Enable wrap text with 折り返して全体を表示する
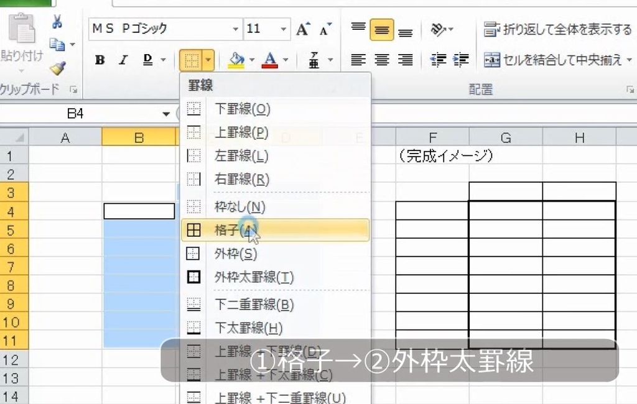The width and height of the screenshot is (637, 404). tap(554, 28)
